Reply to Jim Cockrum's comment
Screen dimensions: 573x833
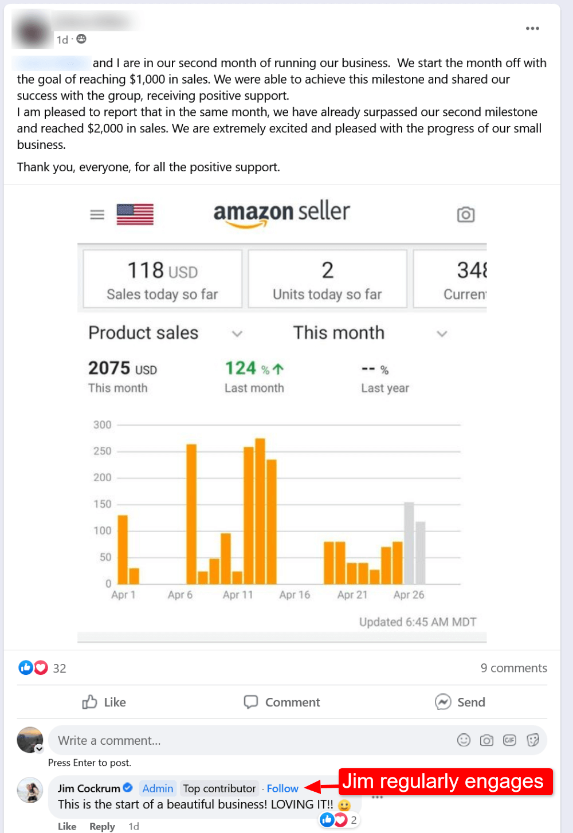point(102,826)
